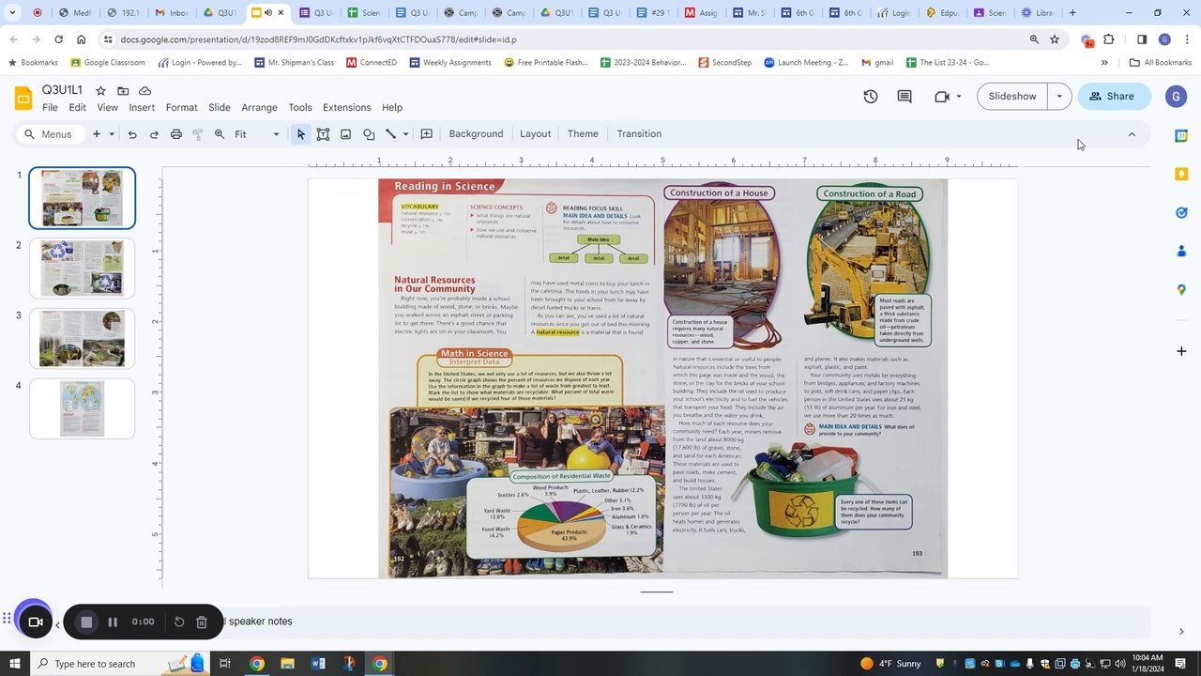The image size is (1201, 676).
Task: Click the Google Slides home logo
Action: click(23, 98)
